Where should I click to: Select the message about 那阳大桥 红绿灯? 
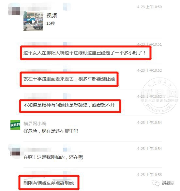(x=84, y=53)
